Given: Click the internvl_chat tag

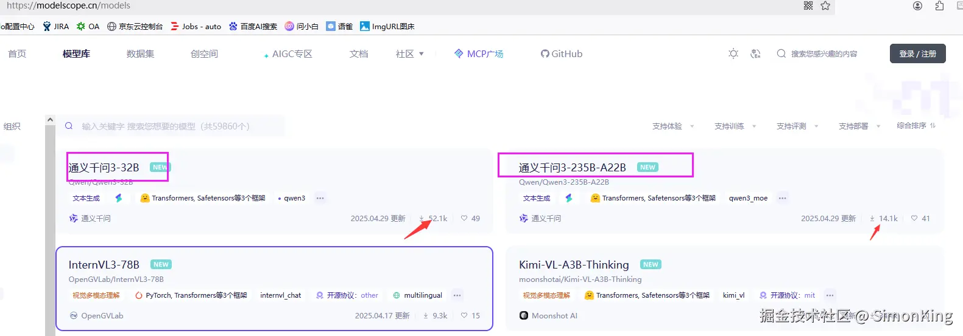Looking at the screenshot, I should click(280, 295).
